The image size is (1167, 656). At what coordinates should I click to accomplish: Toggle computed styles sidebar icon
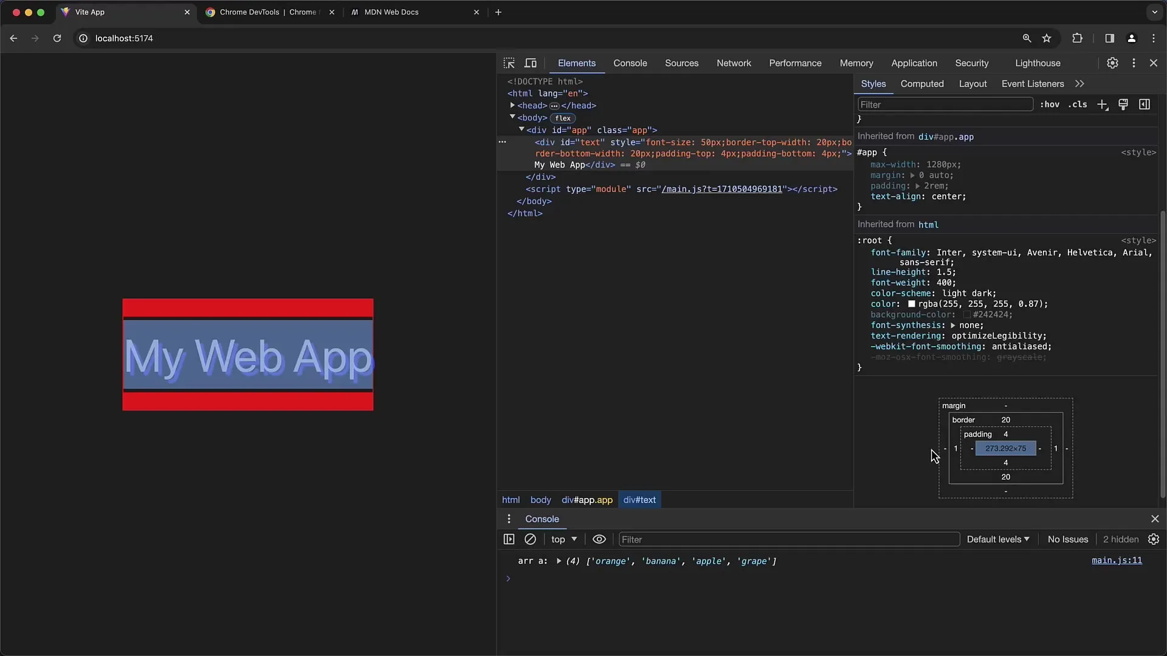(1145, 104)
